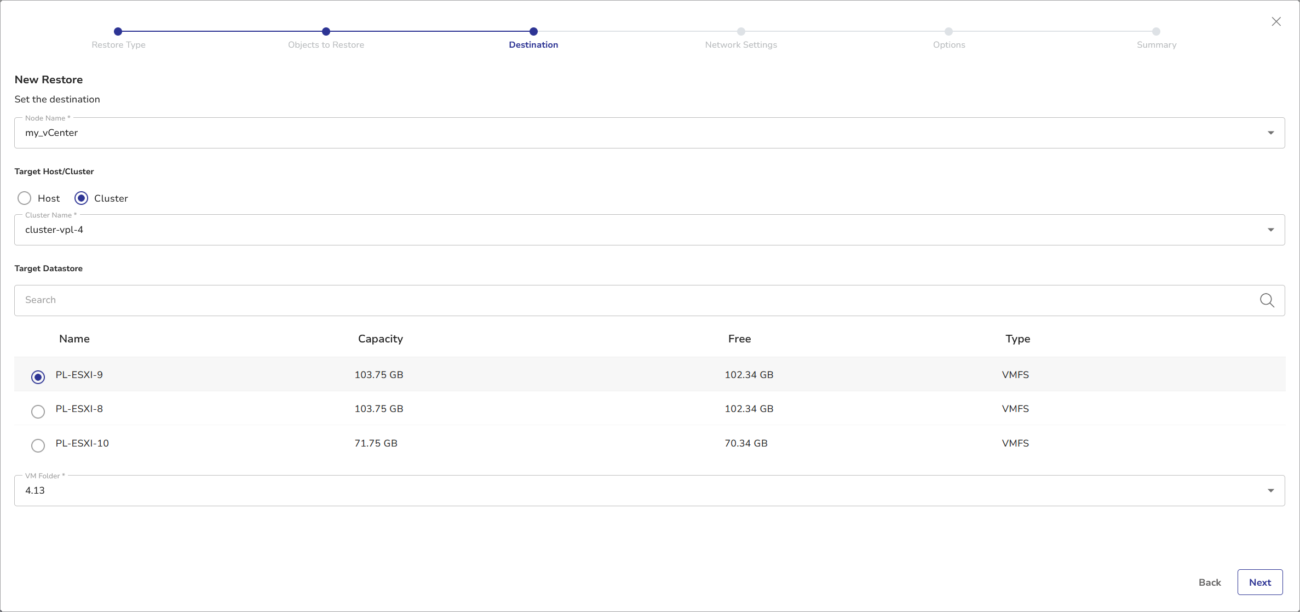The width and height of the screenshot is (1300, 612).
Task: Click the Options step dot
Action: 948,32
